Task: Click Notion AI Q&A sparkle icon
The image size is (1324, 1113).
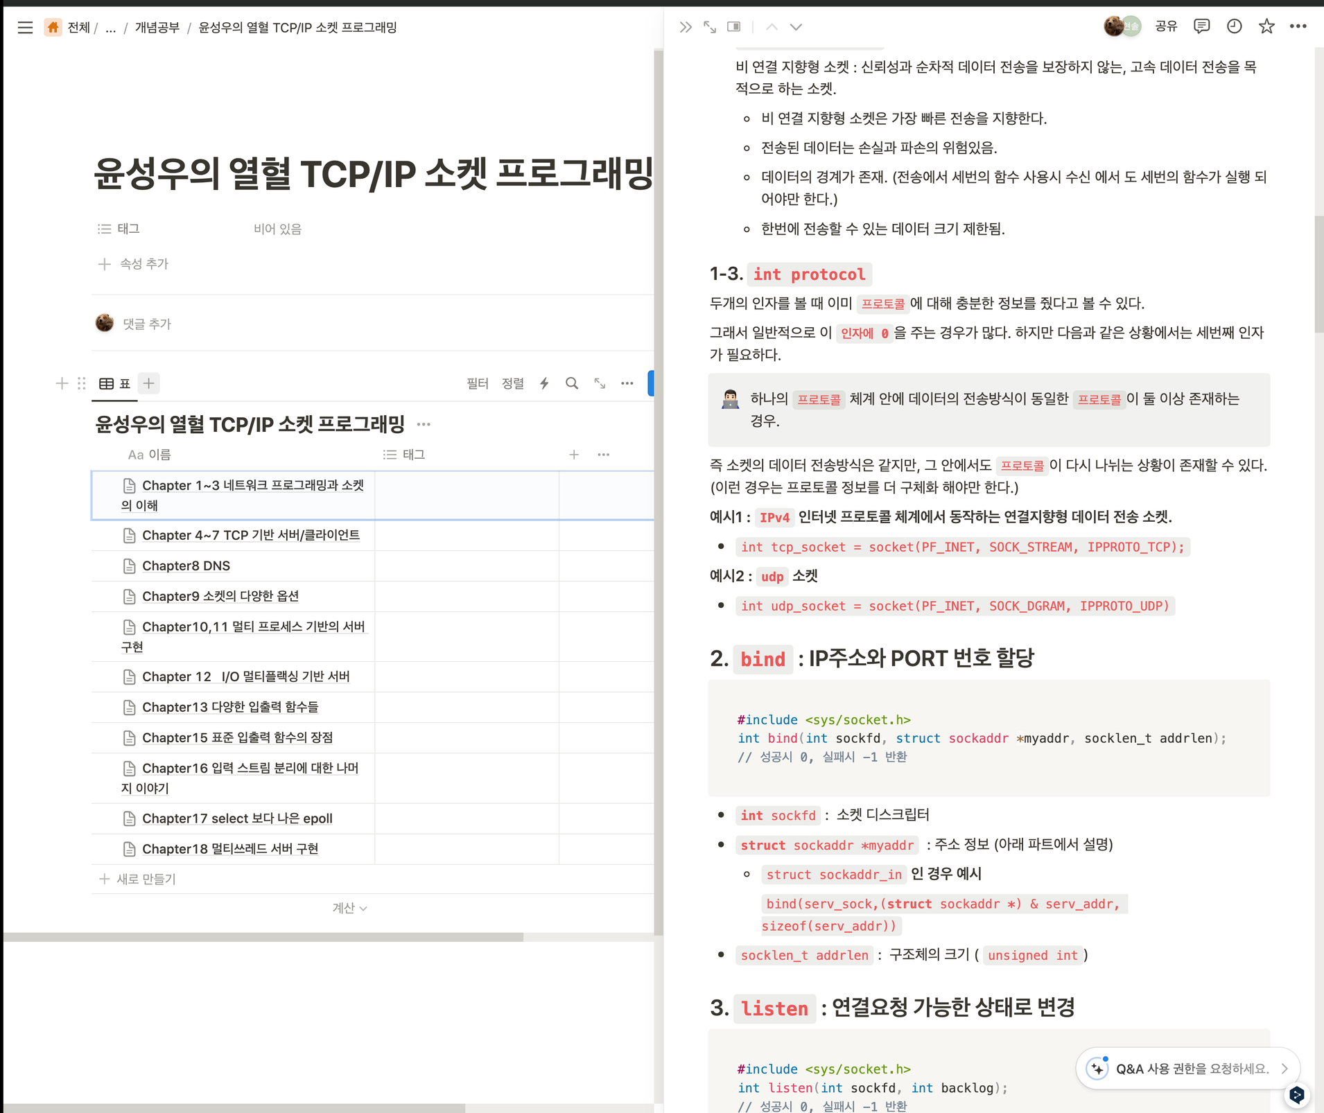Action: pyautogui.click(x=1097, y=1068)
